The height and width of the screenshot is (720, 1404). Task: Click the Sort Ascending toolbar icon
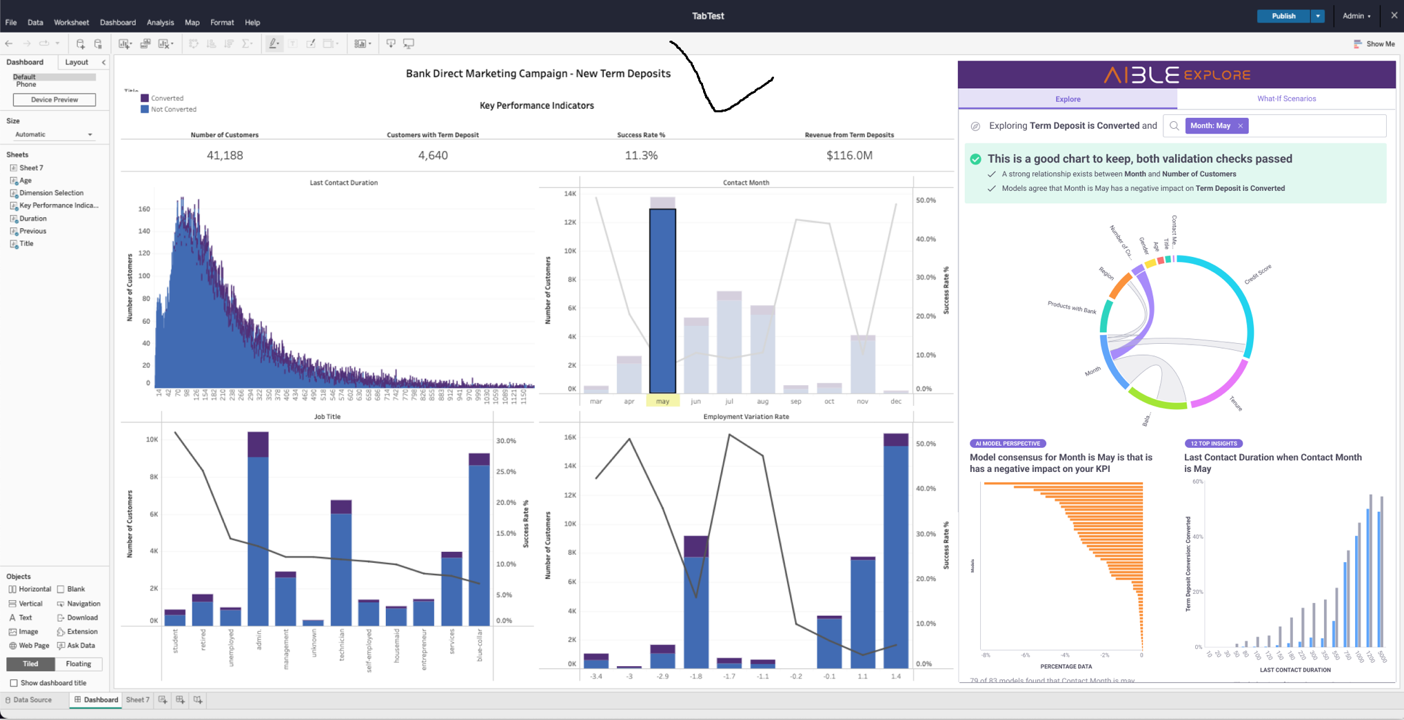212,43
